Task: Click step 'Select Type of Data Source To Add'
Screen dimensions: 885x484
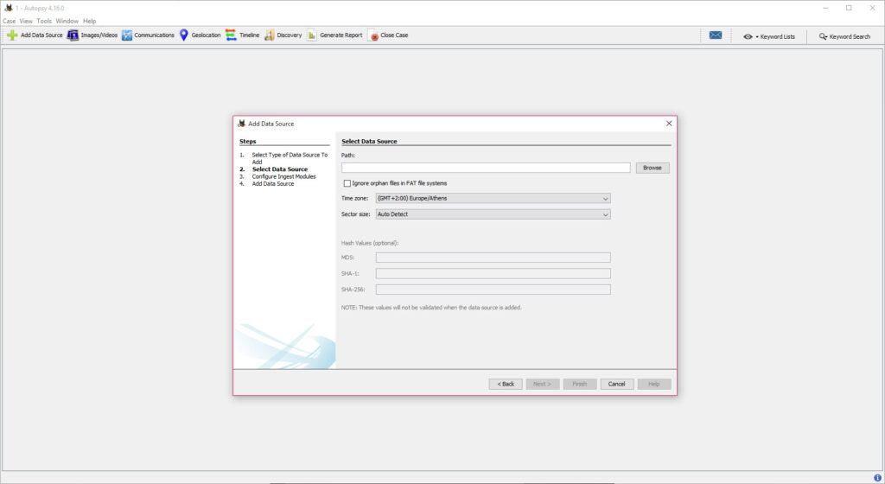Action: click(289, 158)
